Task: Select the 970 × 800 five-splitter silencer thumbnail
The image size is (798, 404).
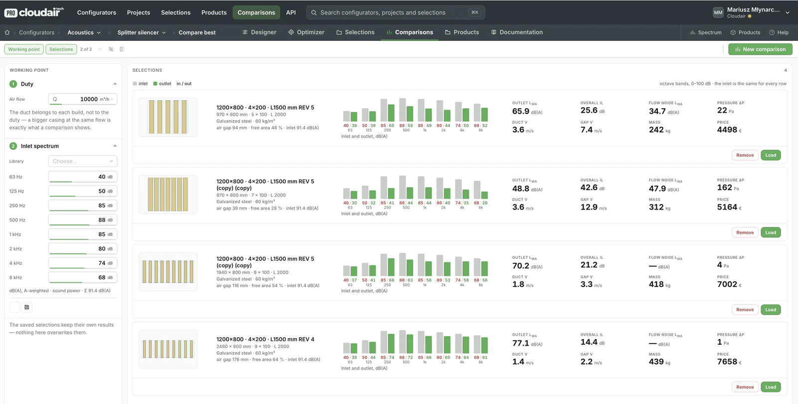Action: 168,117
